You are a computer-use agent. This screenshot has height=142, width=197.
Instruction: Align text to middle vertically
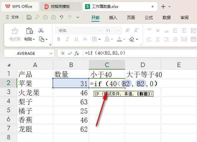click(x=158, y=30)
